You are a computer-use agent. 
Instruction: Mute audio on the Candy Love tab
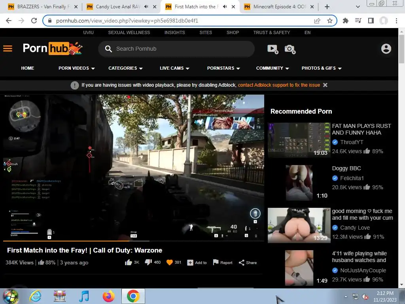click(146, 7)
